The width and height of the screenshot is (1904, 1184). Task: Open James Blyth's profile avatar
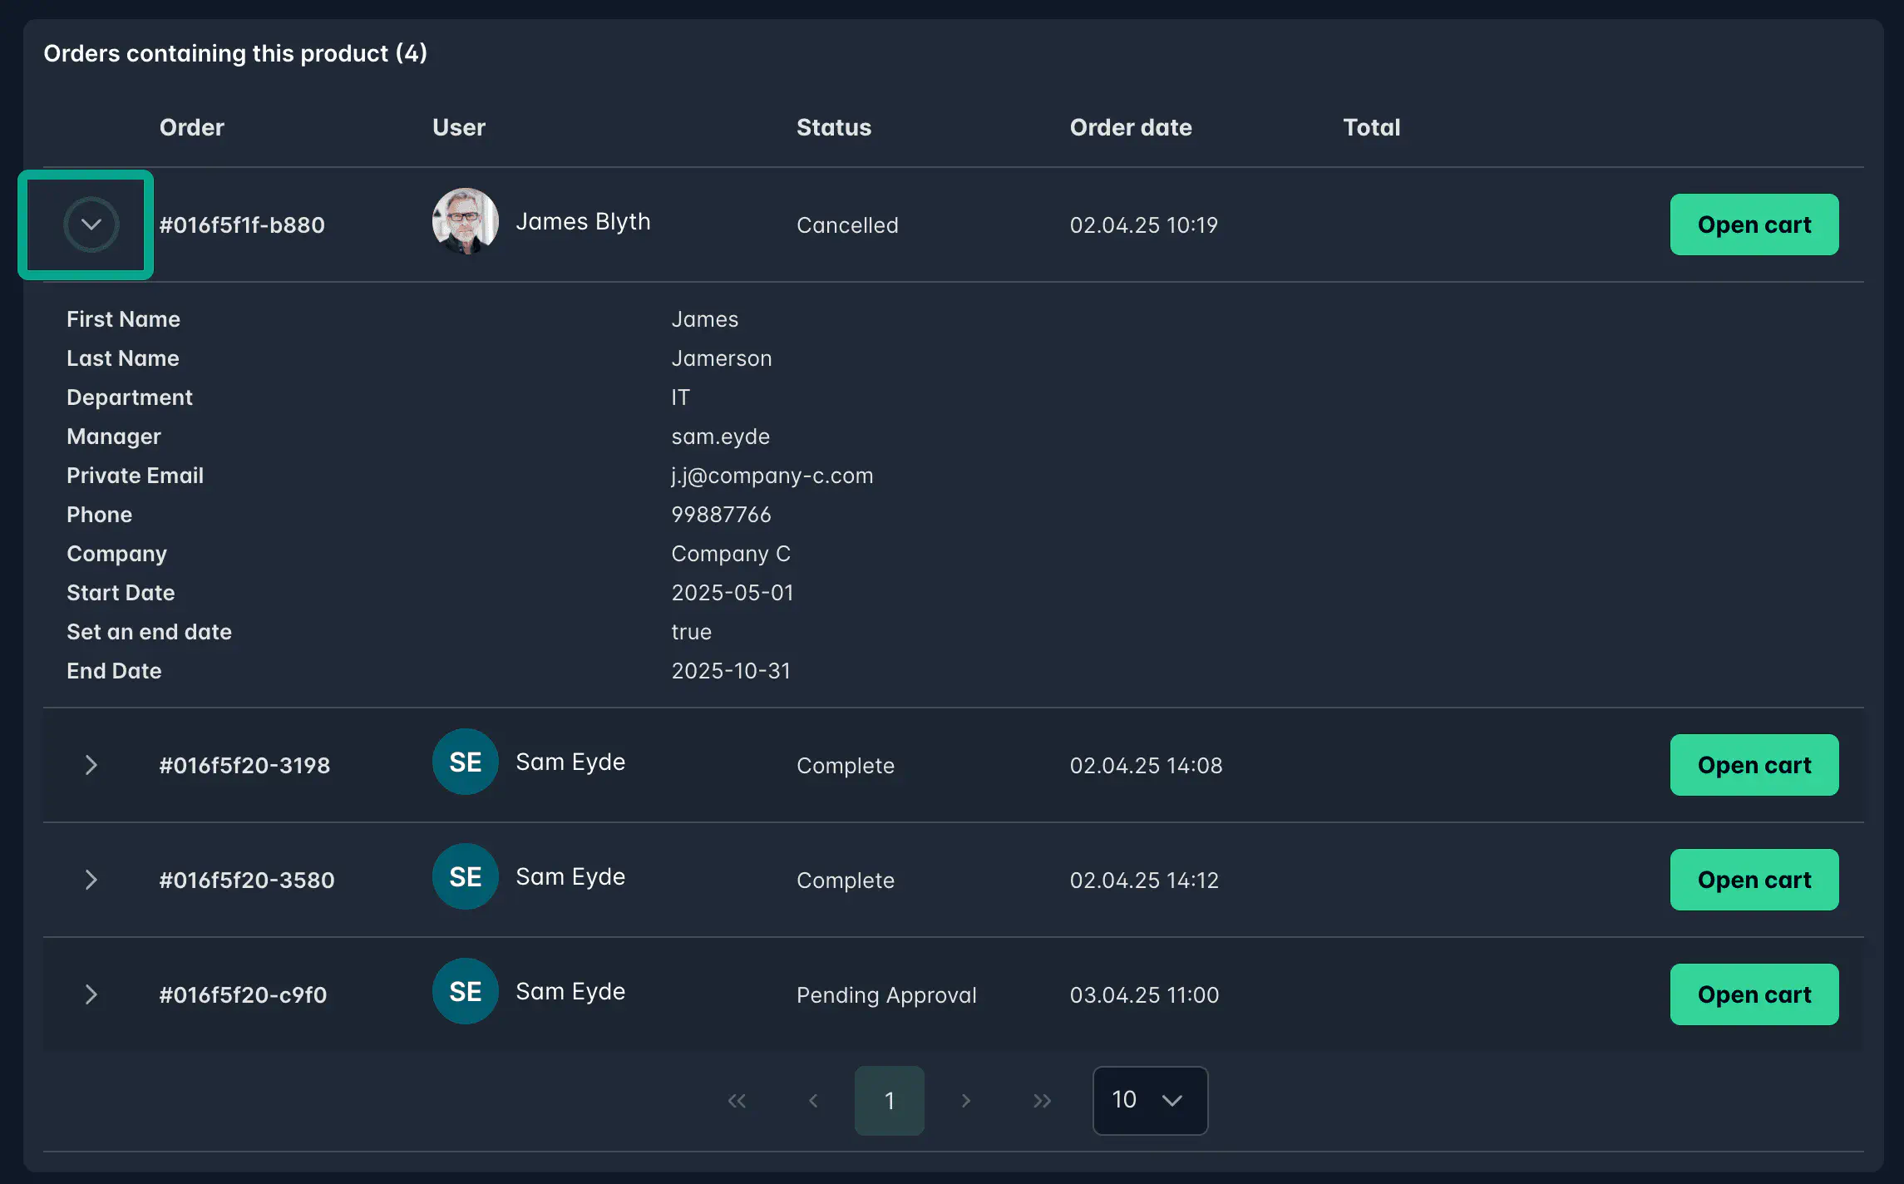(466, 221)
